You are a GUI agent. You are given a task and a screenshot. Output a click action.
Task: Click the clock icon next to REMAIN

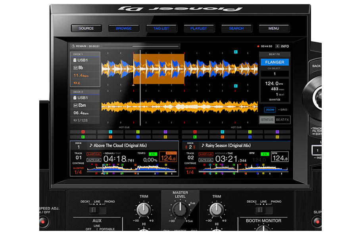73,46
